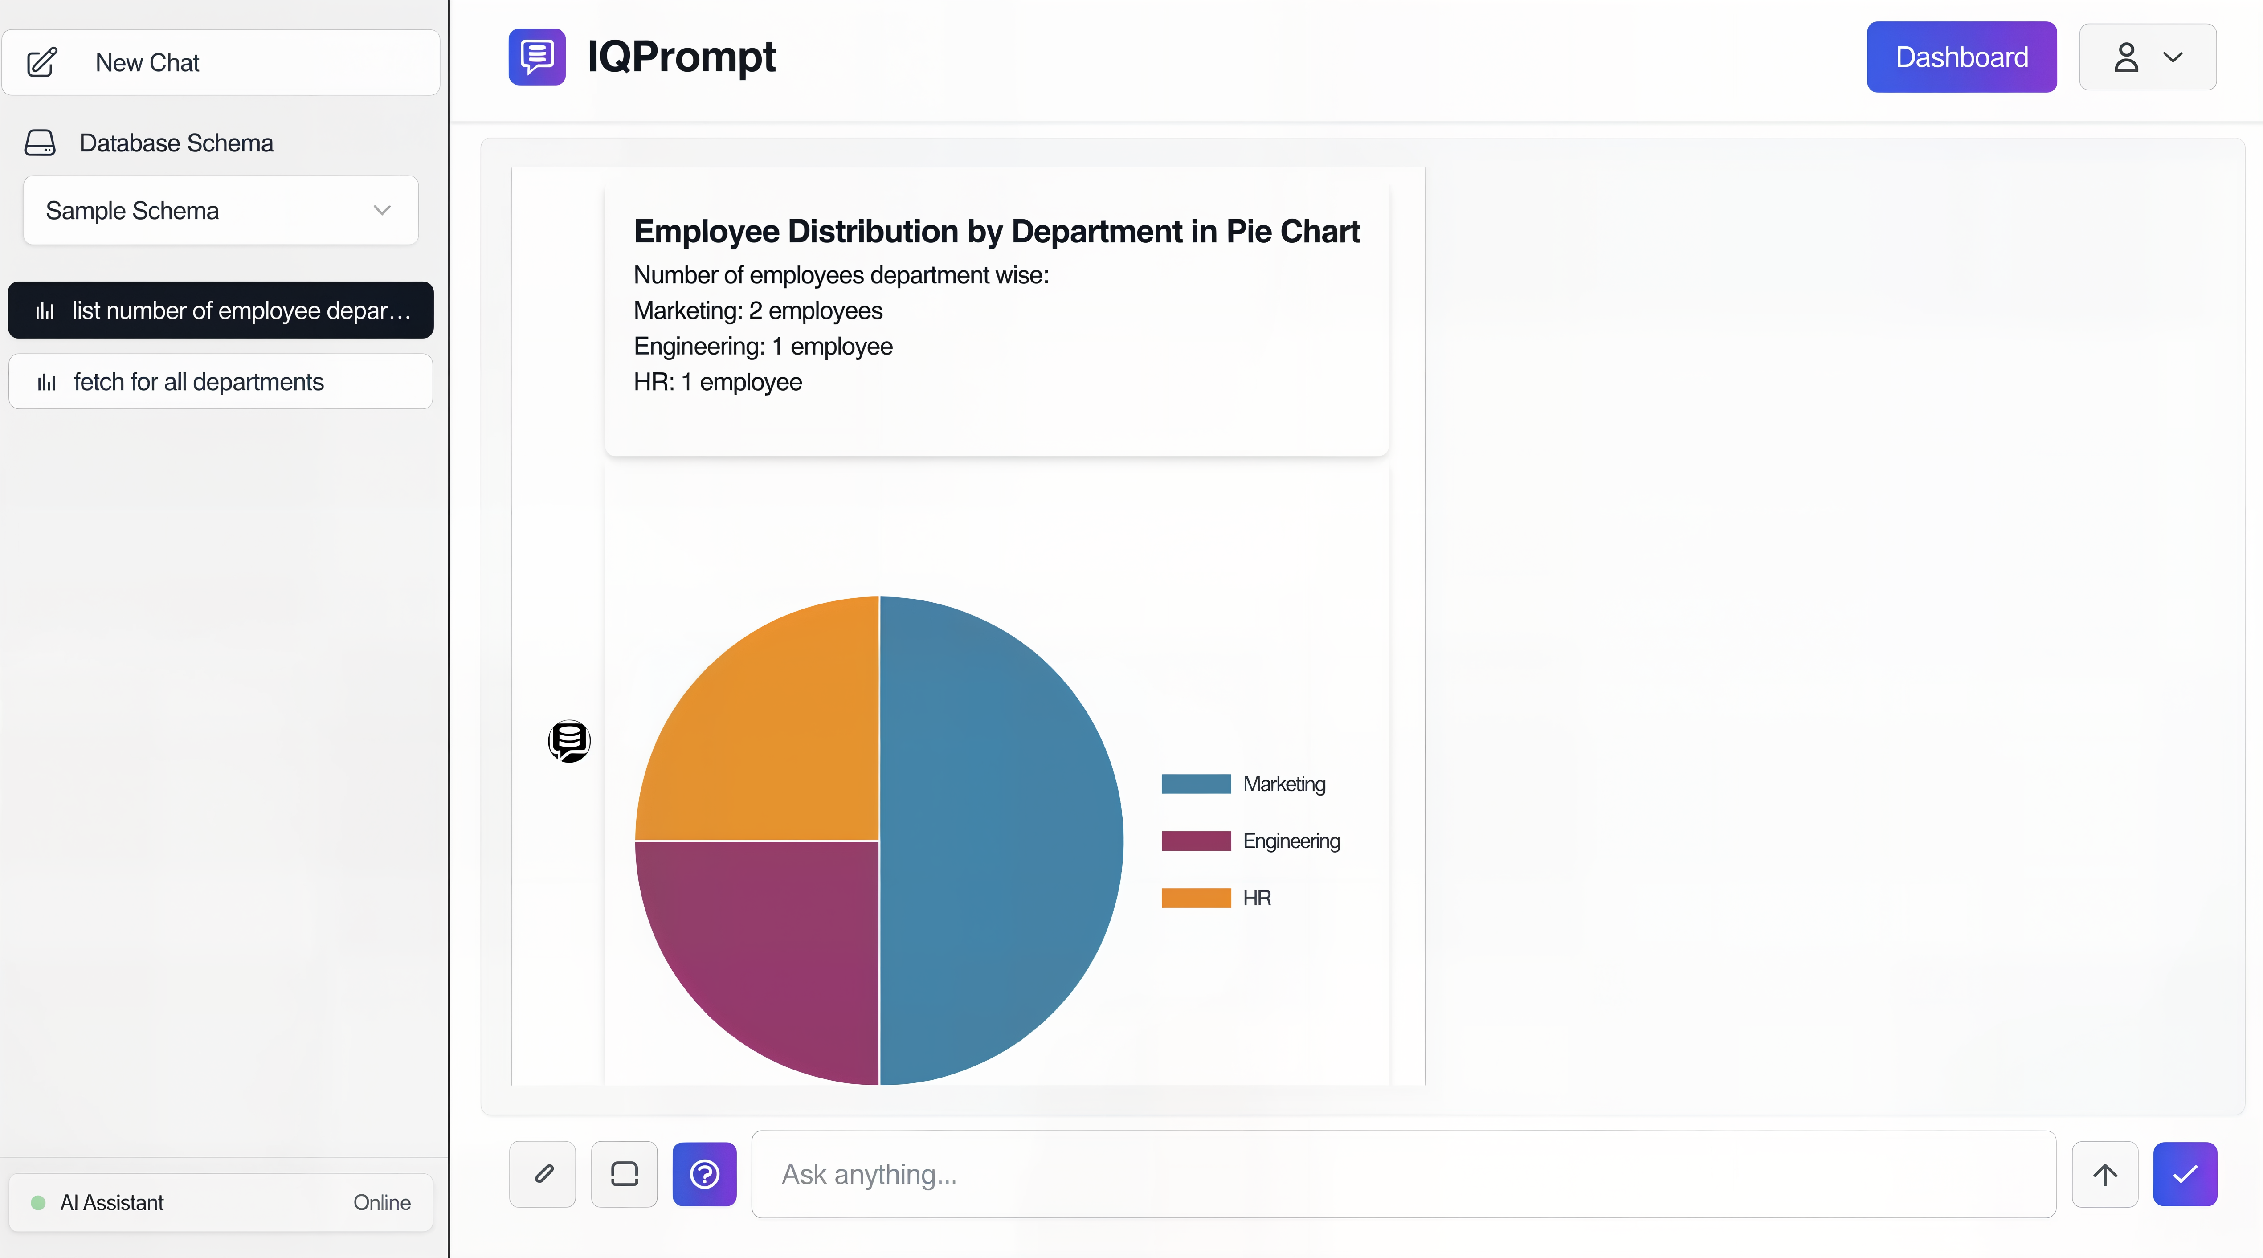2263x1258 pixels.
Task: Click the screenshot capture icon beside input
Action: tap(624, 1174)
